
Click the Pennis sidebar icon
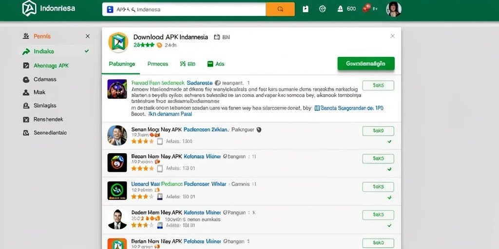[26, 36]
